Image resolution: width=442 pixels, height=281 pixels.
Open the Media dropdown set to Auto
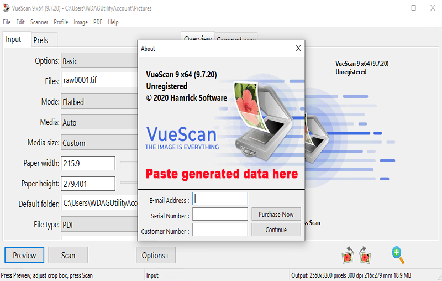pos(99,122)
